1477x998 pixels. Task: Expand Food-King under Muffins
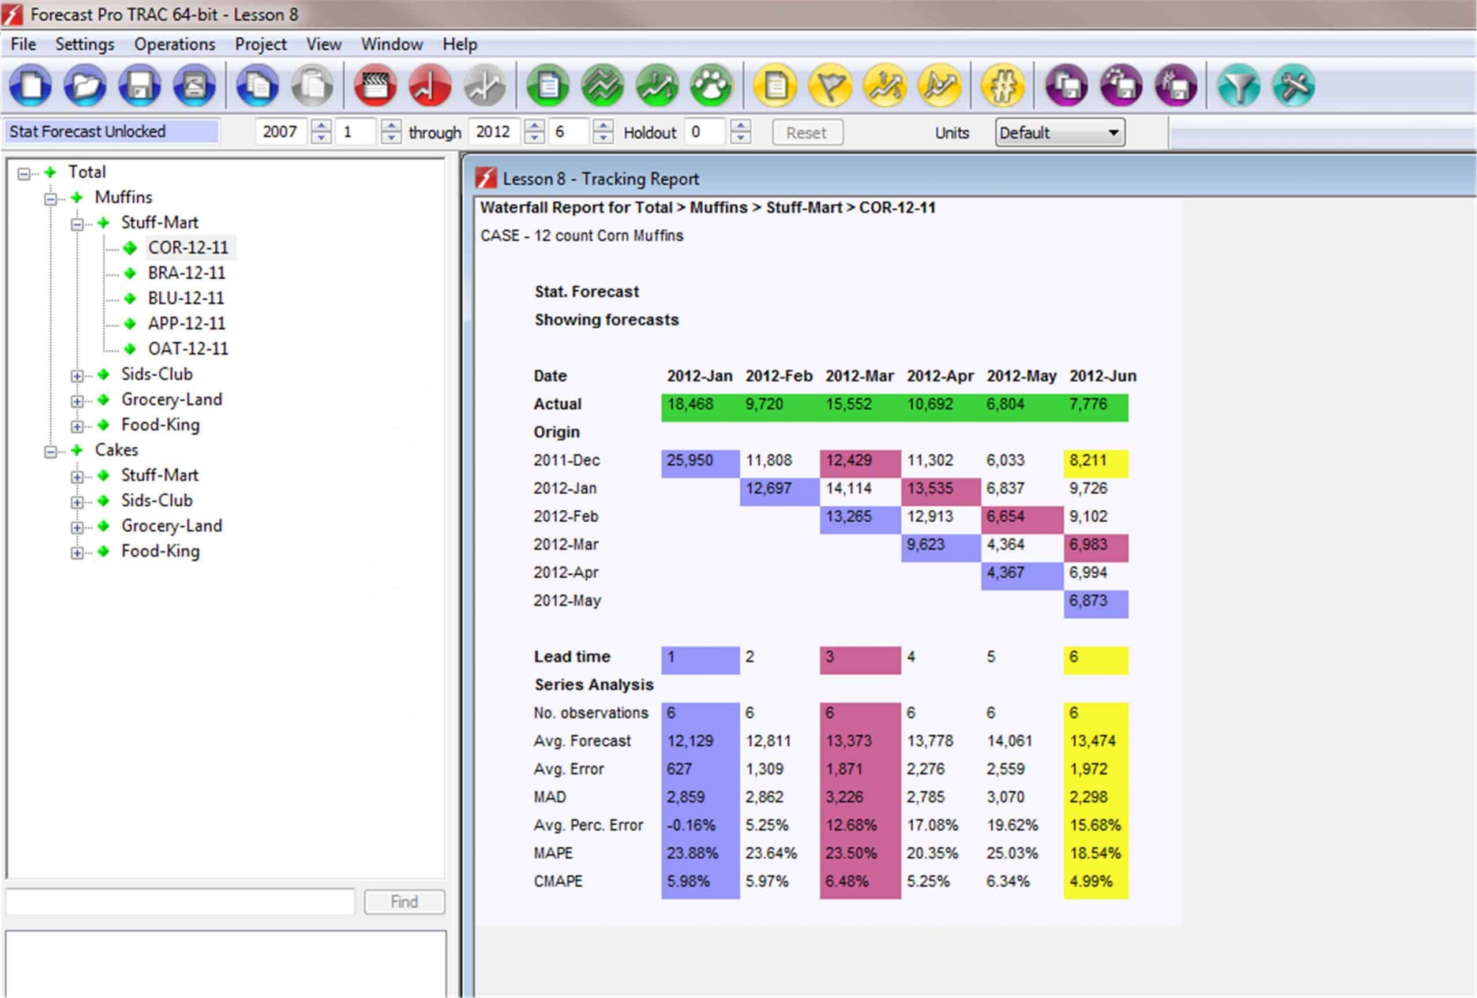coord(77,427)
